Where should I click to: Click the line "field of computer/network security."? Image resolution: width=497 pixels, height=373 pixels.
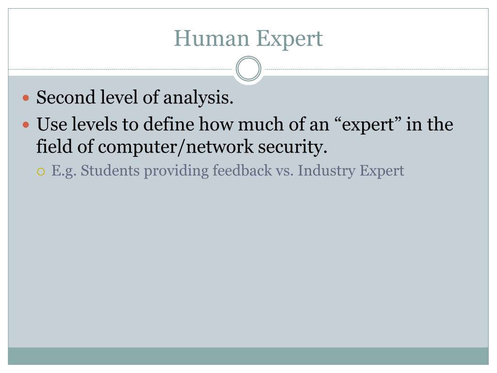pos(182,147)
